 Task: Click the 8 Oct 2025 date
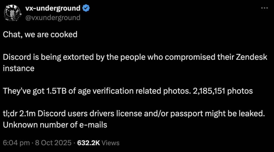pyautogui.click(x=53, y=143)
